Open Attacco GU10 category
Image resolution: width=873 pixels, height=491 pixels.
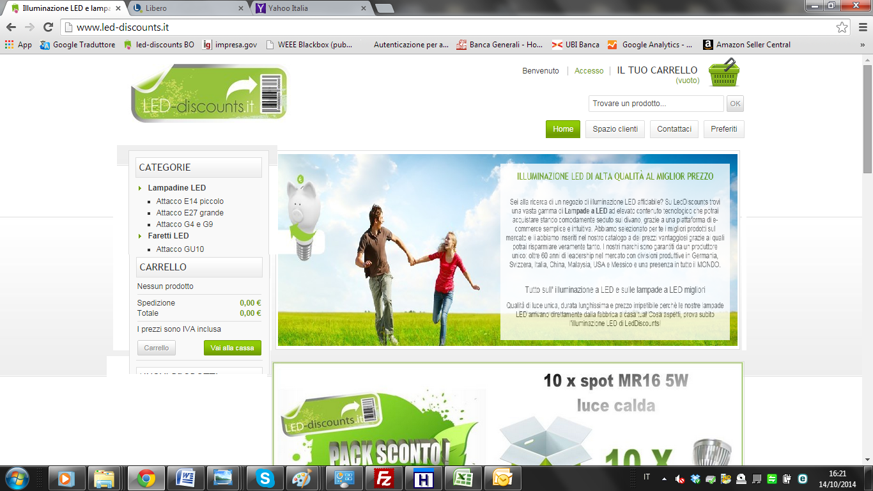[180, 249]
